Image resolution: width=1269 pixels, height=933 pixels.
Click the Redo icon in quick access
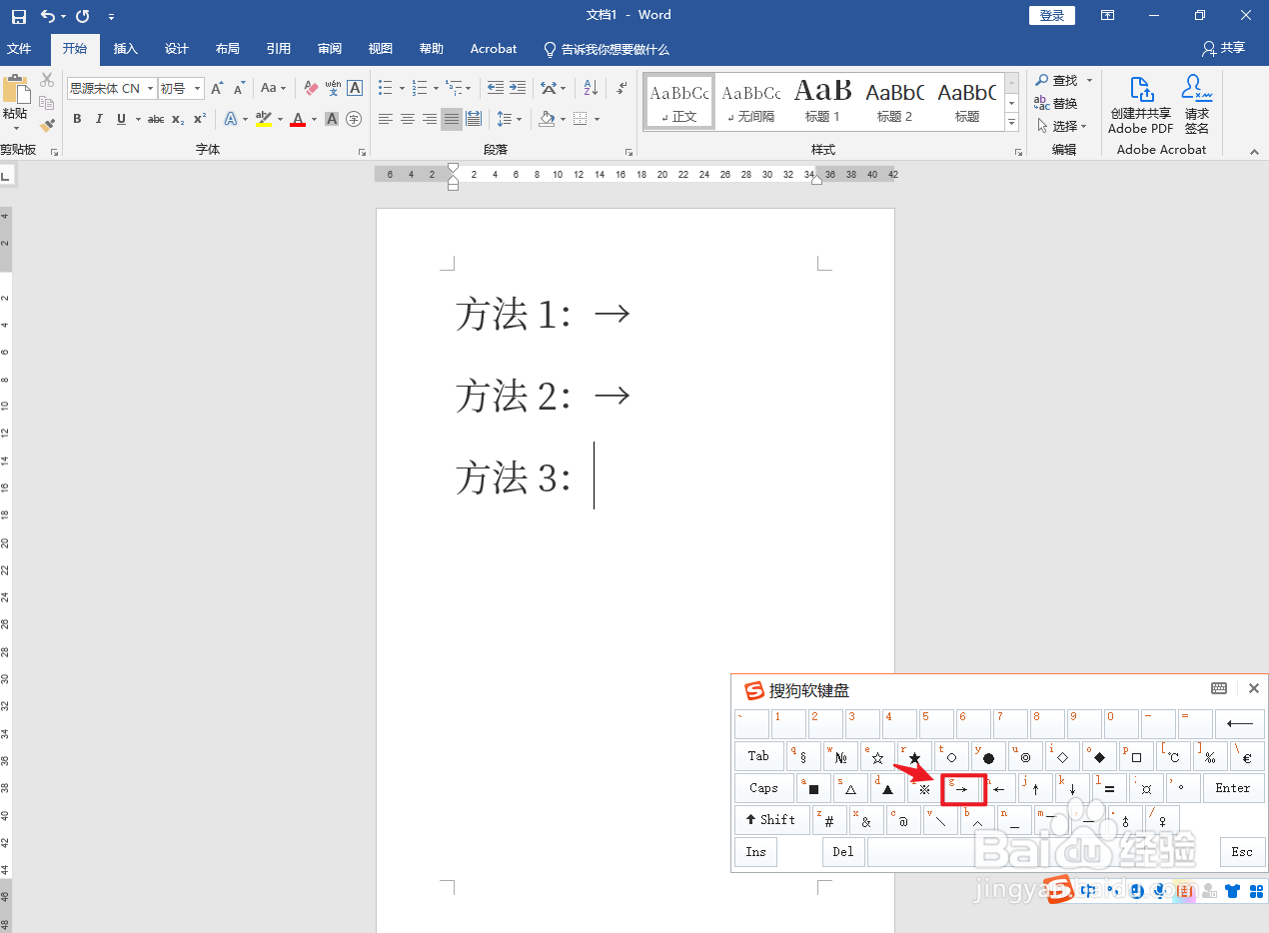coord(82,16)
